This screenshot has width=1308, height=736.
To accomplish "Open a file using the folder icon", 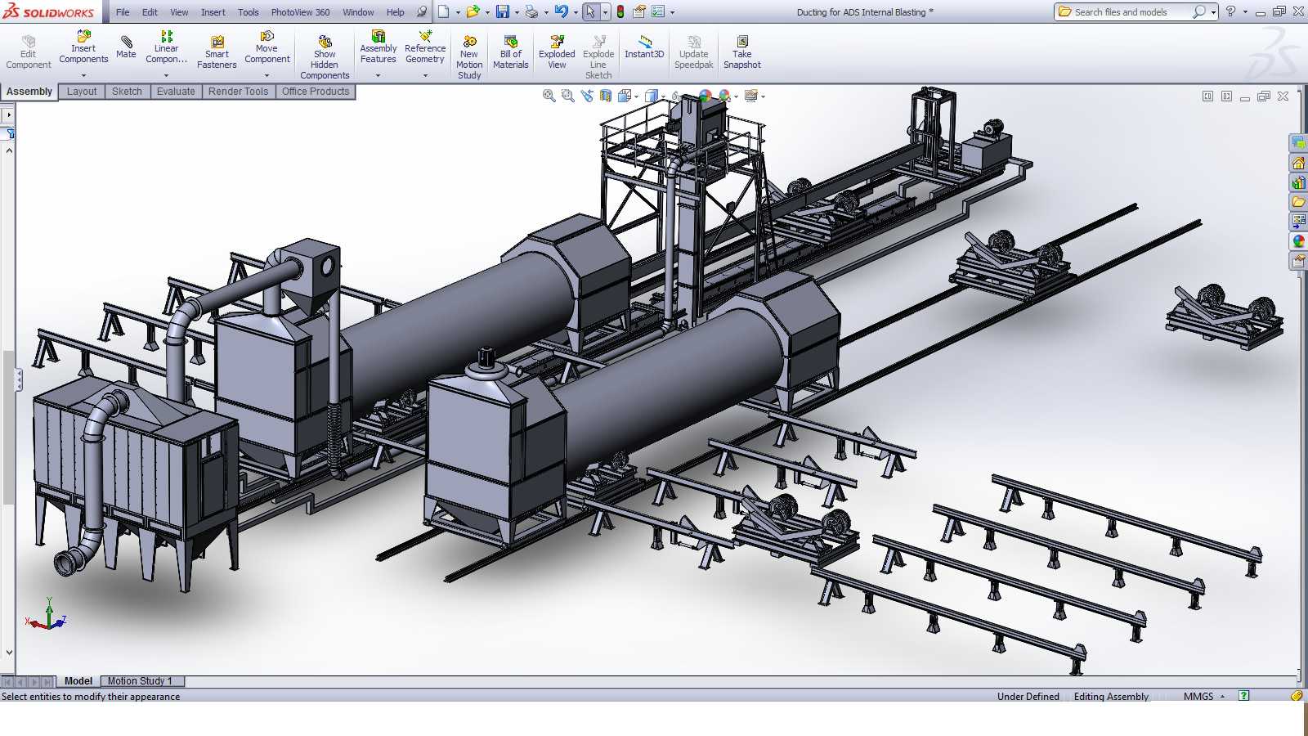I will pos(473,11).
